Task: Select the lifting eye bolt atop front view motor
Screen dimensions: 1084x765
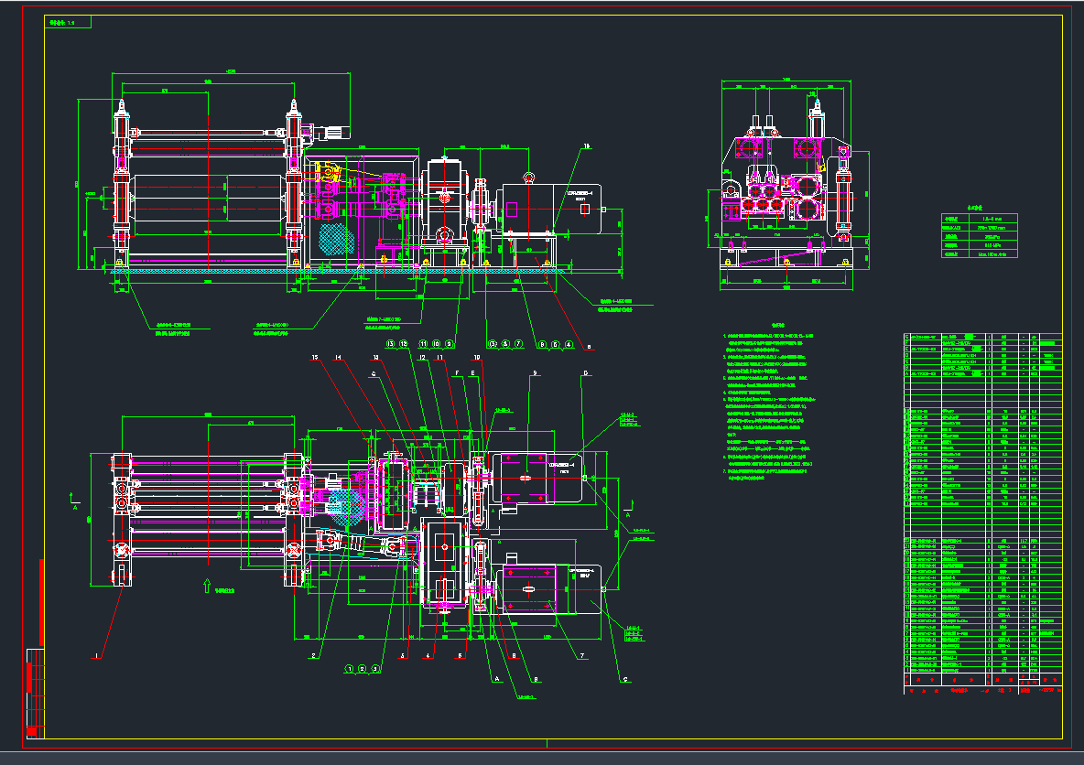Action: (526, 177)
